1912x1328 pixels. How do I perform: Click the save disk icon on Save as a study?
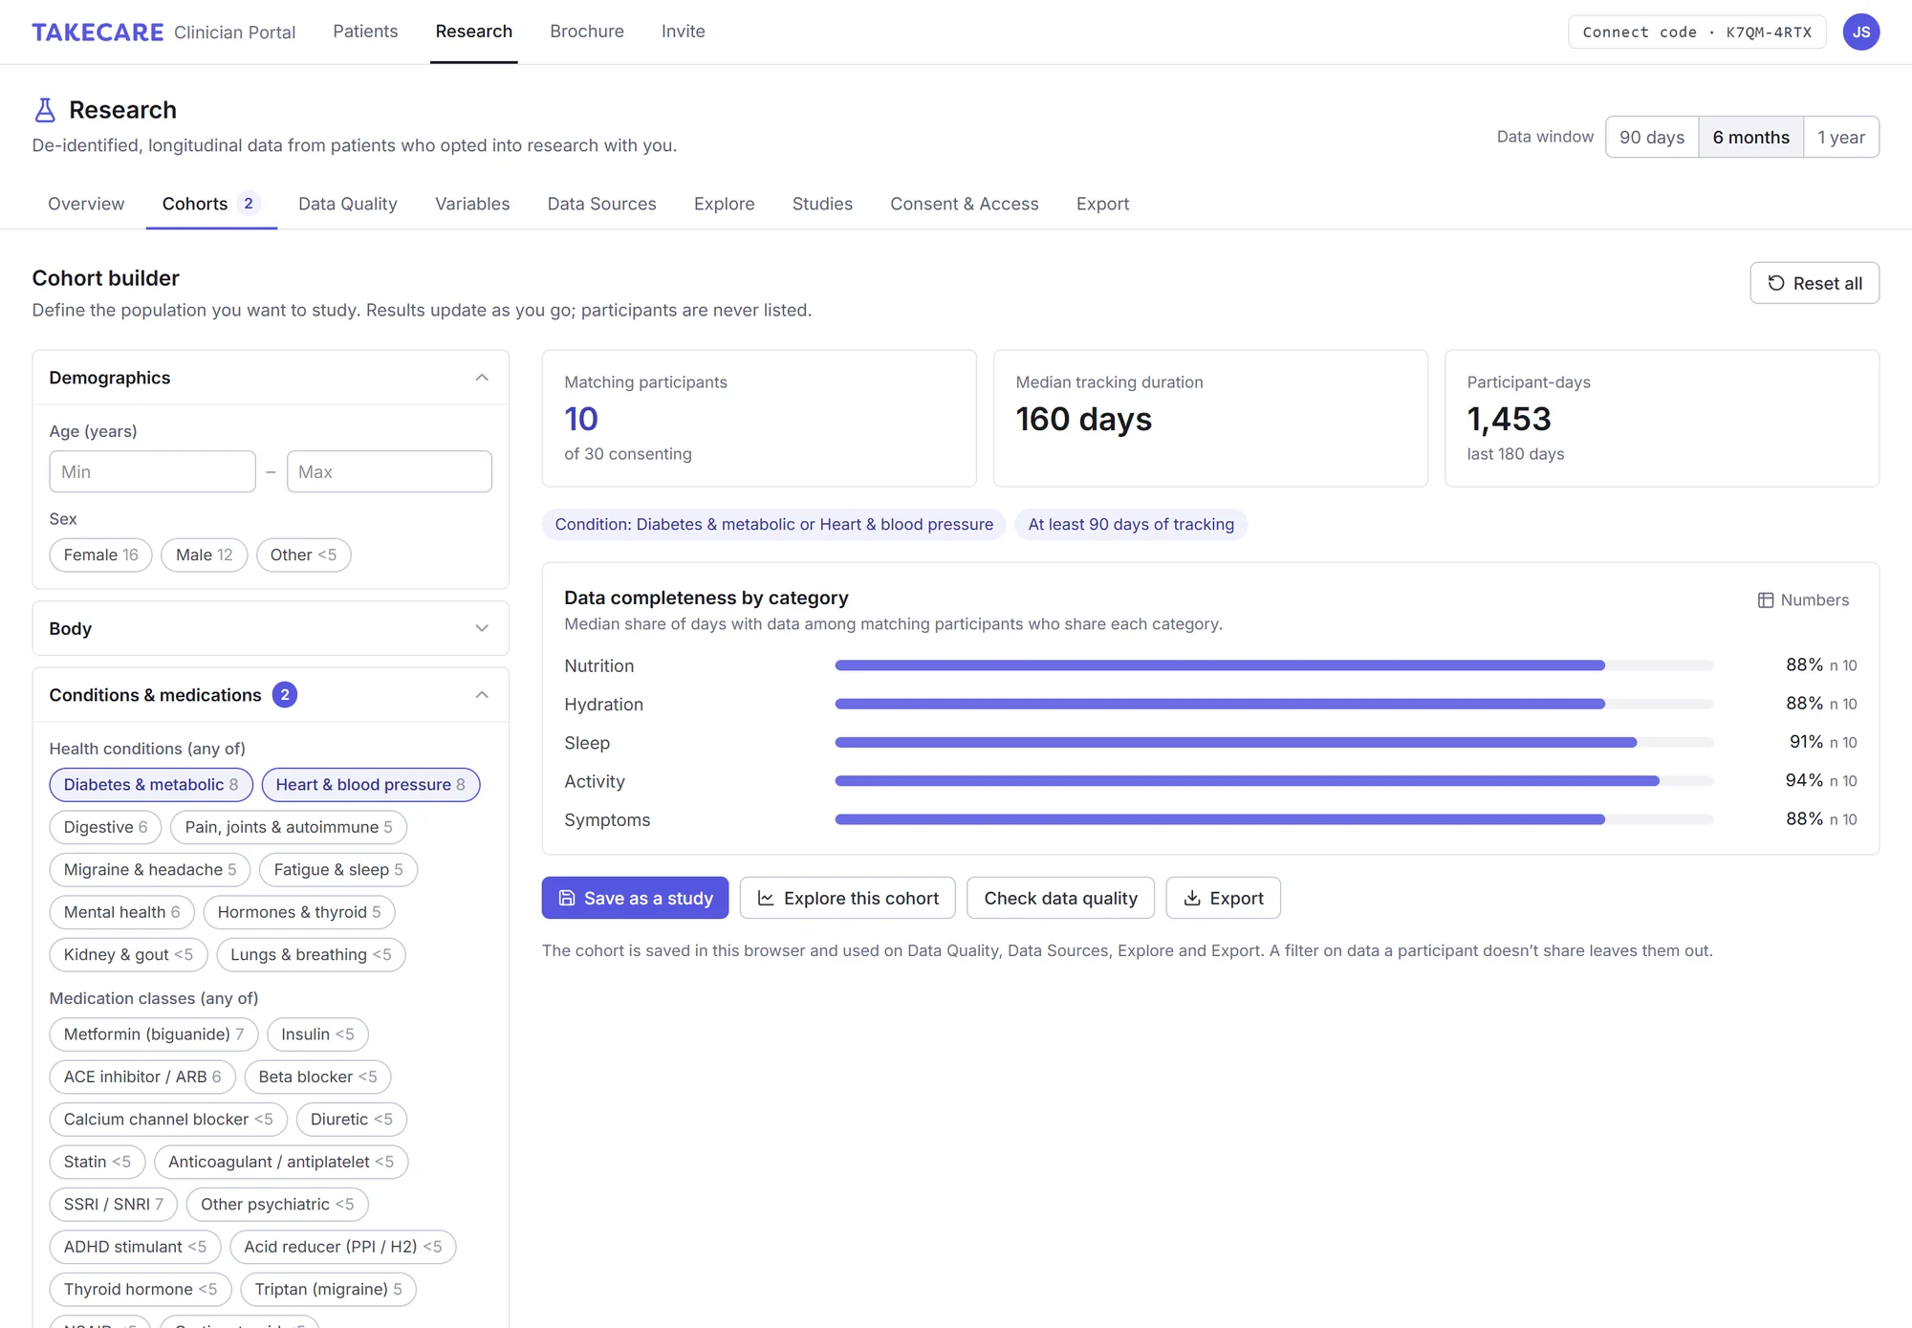click(x=567, y=898)
